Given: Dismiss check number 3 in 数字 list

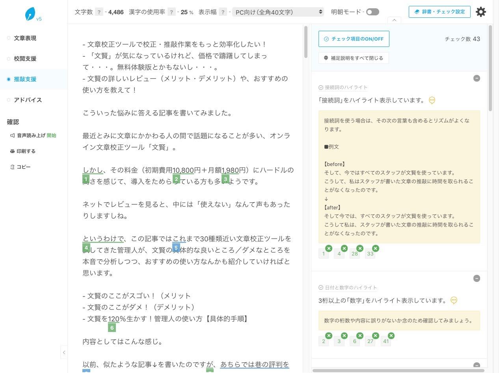Looking at the screenshot, I should (x=344, y=336).
